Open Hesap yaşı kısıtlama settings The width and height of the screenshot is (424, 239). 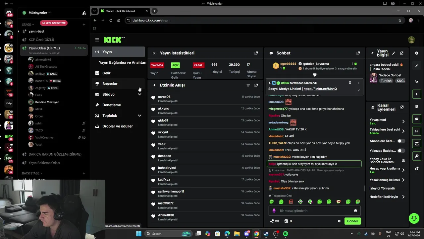pyautogui.click(x=387, y=170)
